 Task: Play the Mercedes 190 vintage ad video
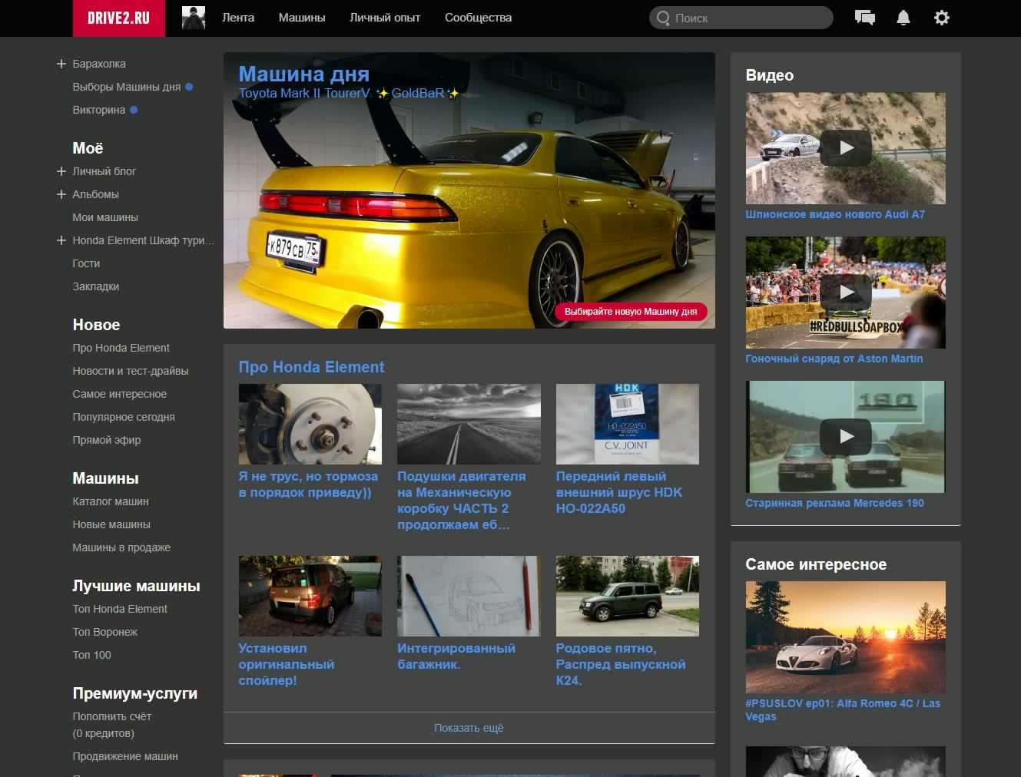click(x=845, y=437)
